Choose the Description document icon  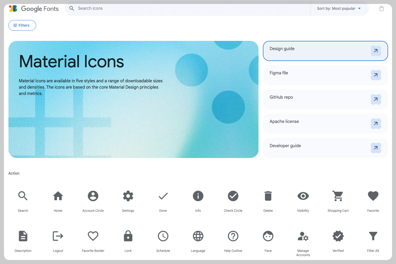click(23, 236)
